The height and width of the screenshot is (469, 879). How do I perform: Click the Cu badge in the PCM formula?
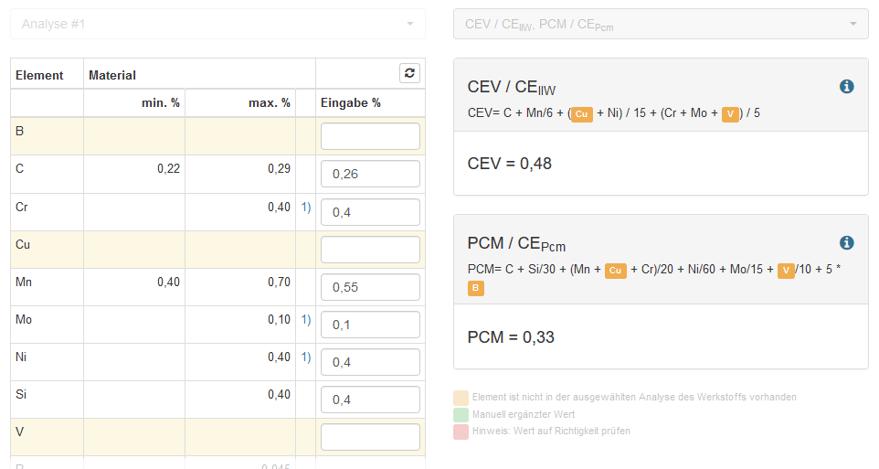click(616, 271)
